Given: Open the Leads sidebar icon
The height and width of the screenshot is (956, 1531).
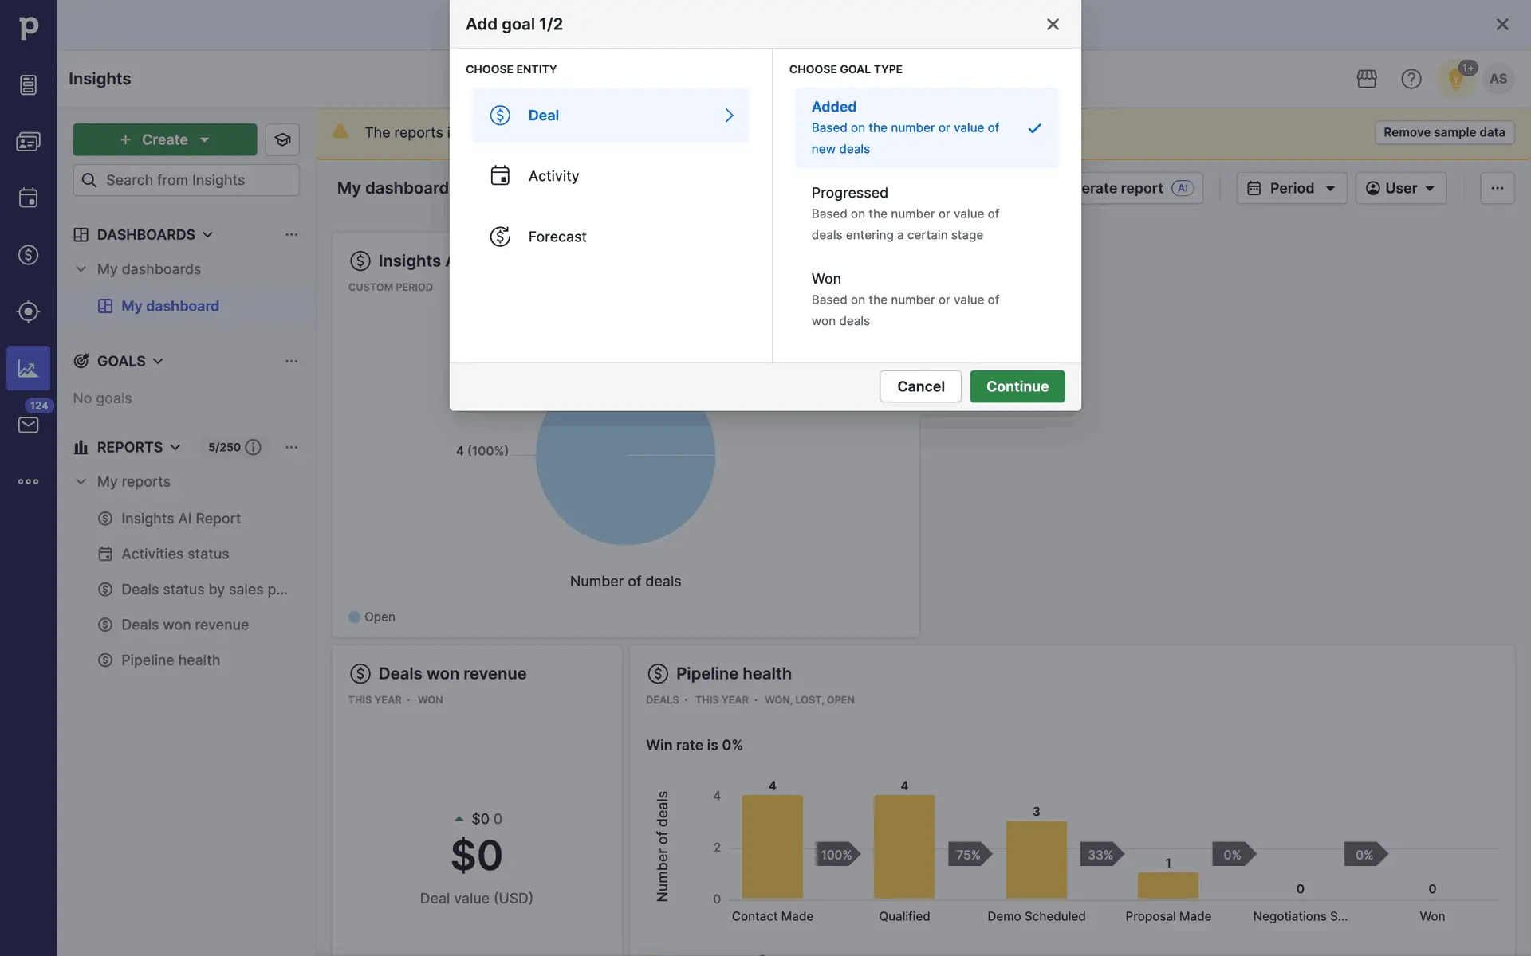Looking at the screenshot, I should coord(28,311).
